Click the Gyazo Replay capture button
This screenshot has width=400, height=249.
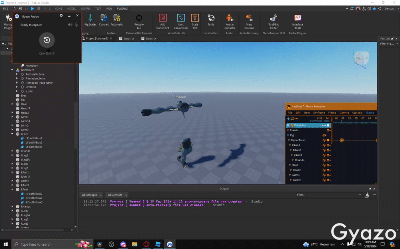(x=47, y=40)
